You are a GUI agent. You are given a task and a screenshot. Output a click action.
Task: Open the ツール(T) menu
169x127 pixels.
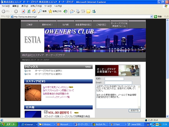tap(48, 6)
